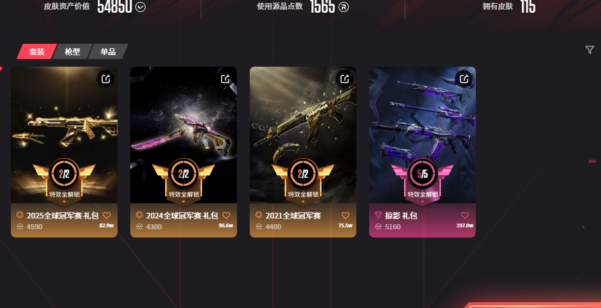Screen dimensions: 601x308
Task: Open the 2021全球冠军赛 title link
Action: tap(294, 216)
